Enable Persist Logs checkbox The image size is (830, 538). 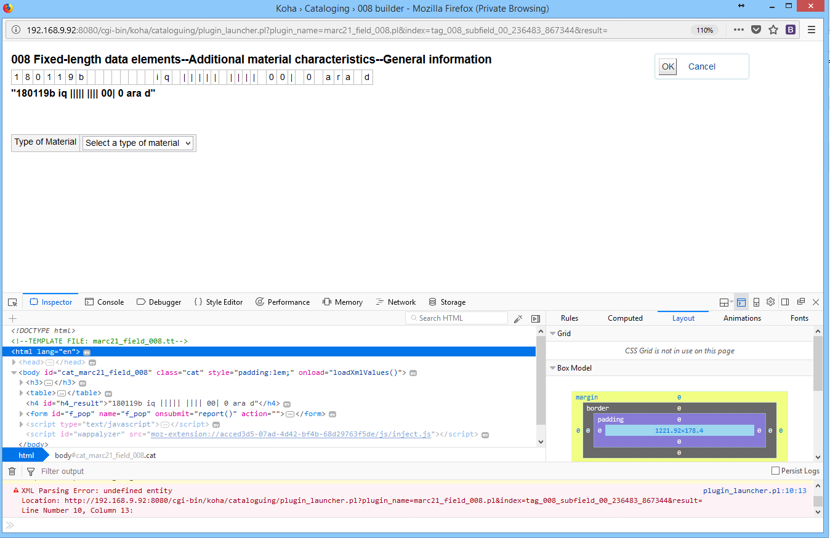[775, 471]
